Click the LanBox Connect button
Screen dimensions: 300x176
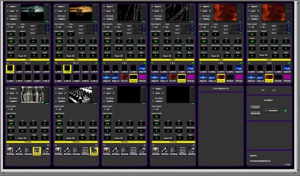[255, 107]
